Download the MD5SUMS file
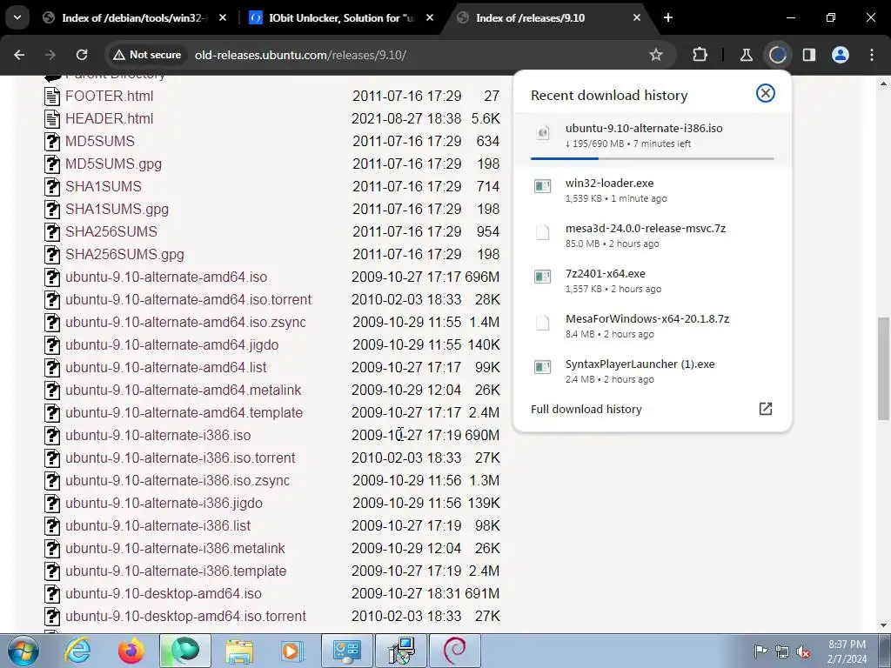Image resolution: width=891 pixels, height=668 pixels. click(100, 141)
